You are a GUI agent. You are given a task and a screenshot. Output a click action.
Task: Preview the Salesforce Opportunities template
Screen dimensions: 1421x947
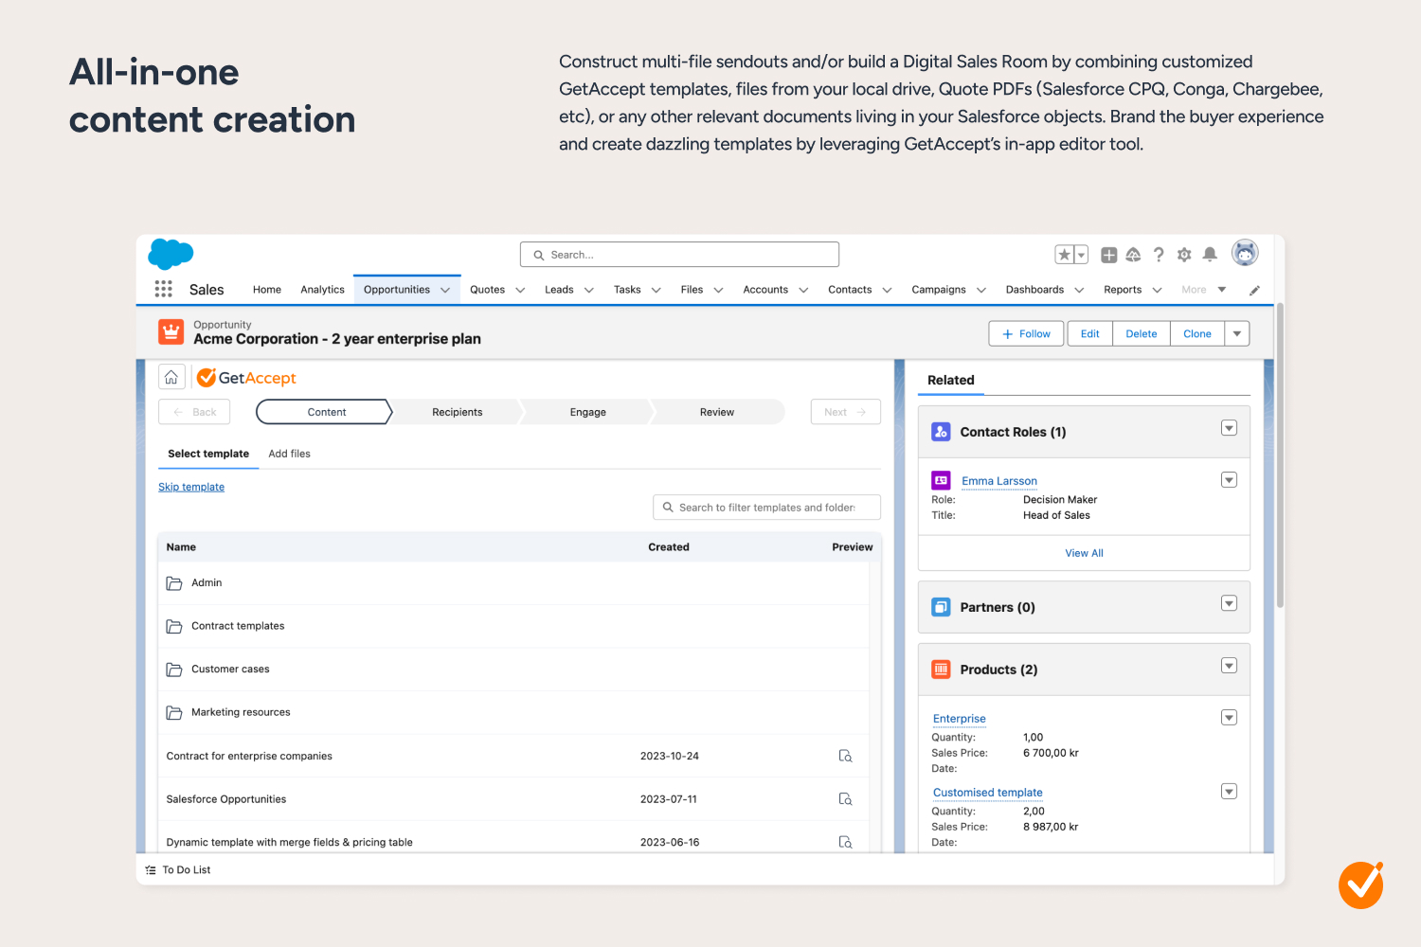click(845, 799)
